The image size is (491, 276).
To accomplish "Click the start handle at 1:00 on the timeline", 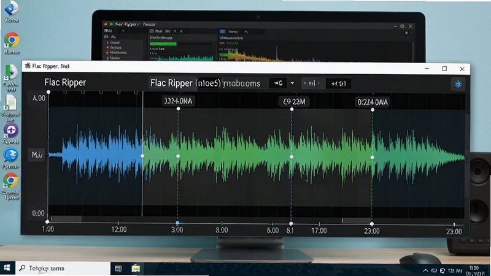I will coord(47,222).
